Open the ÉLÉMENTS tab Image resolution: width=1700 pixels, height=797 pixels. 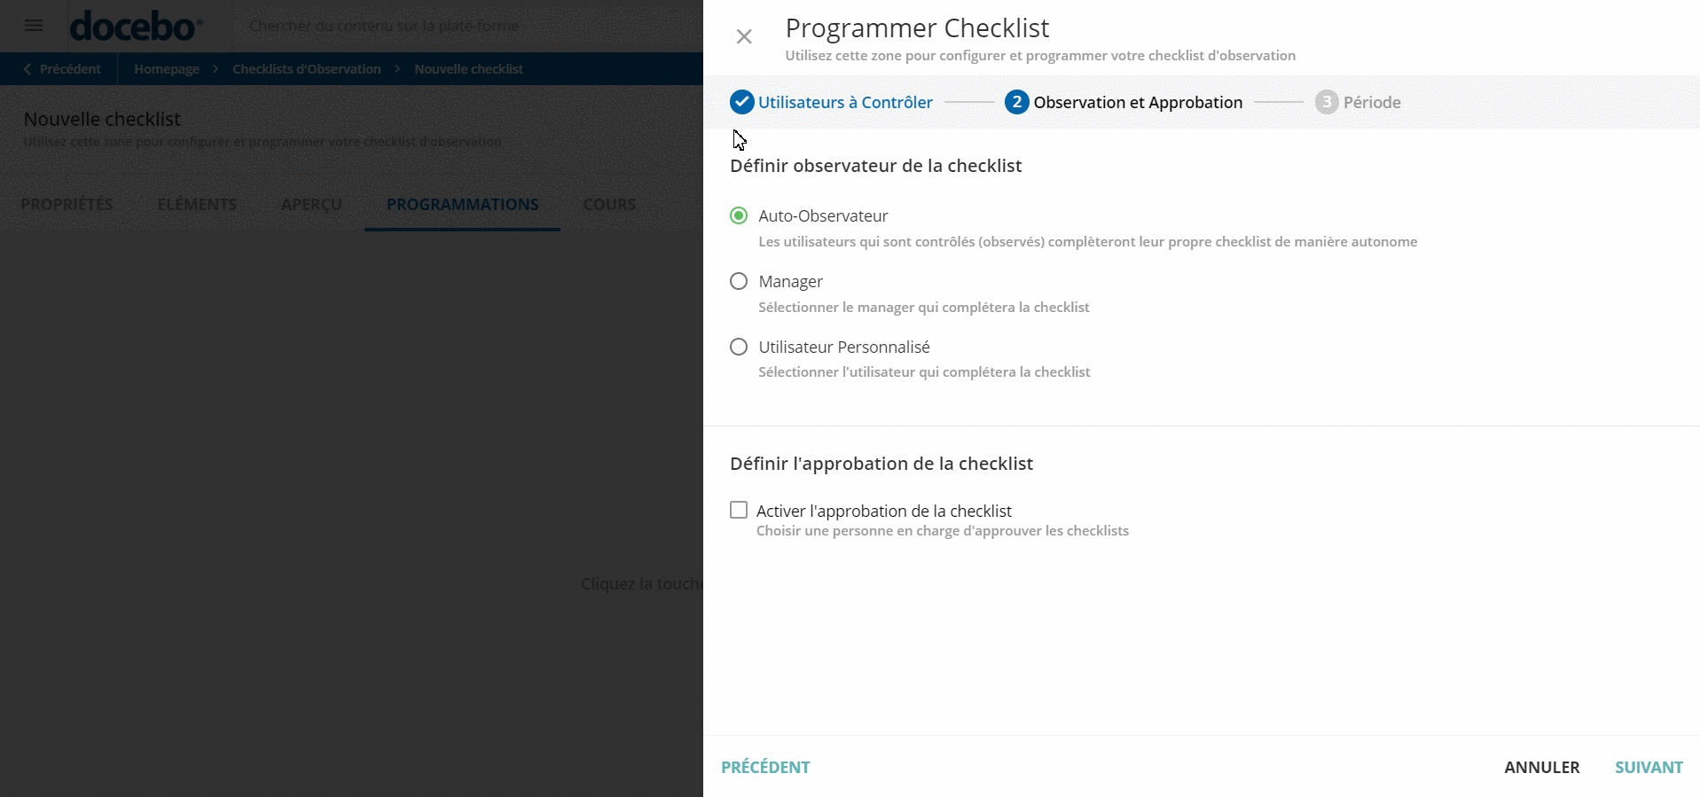pos(196,204)
